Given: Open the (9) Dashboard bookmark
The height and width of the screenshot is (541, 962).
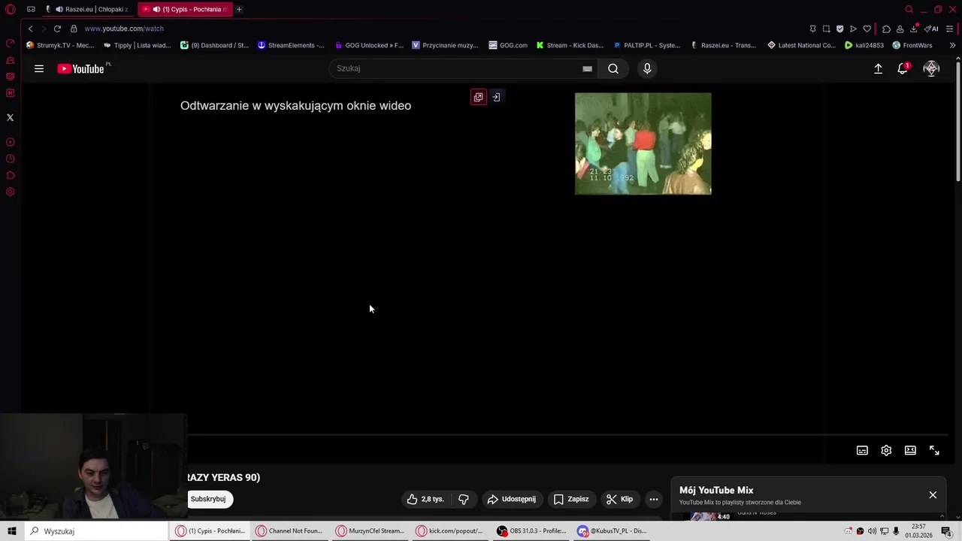Looking at the screenshot, I should pyautogui.click(x=214, y=45).
